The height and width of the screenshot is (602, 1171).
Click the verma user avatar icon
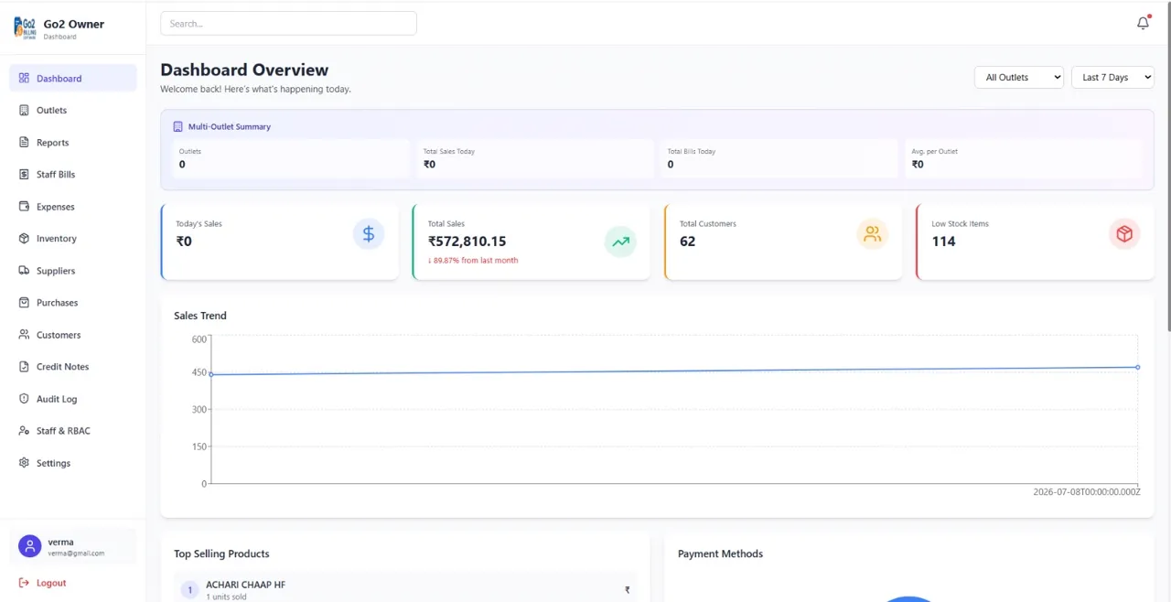pos(30,546)
